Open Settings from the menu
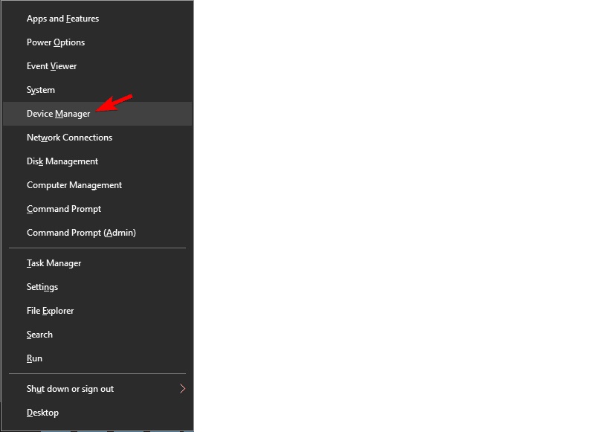The image size is (609, 432). point(97,287)
